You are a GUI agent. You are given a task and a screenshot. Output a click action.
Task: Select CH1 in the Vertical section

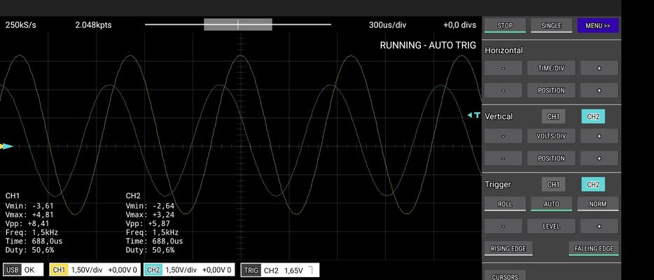(x=553, y=117)
